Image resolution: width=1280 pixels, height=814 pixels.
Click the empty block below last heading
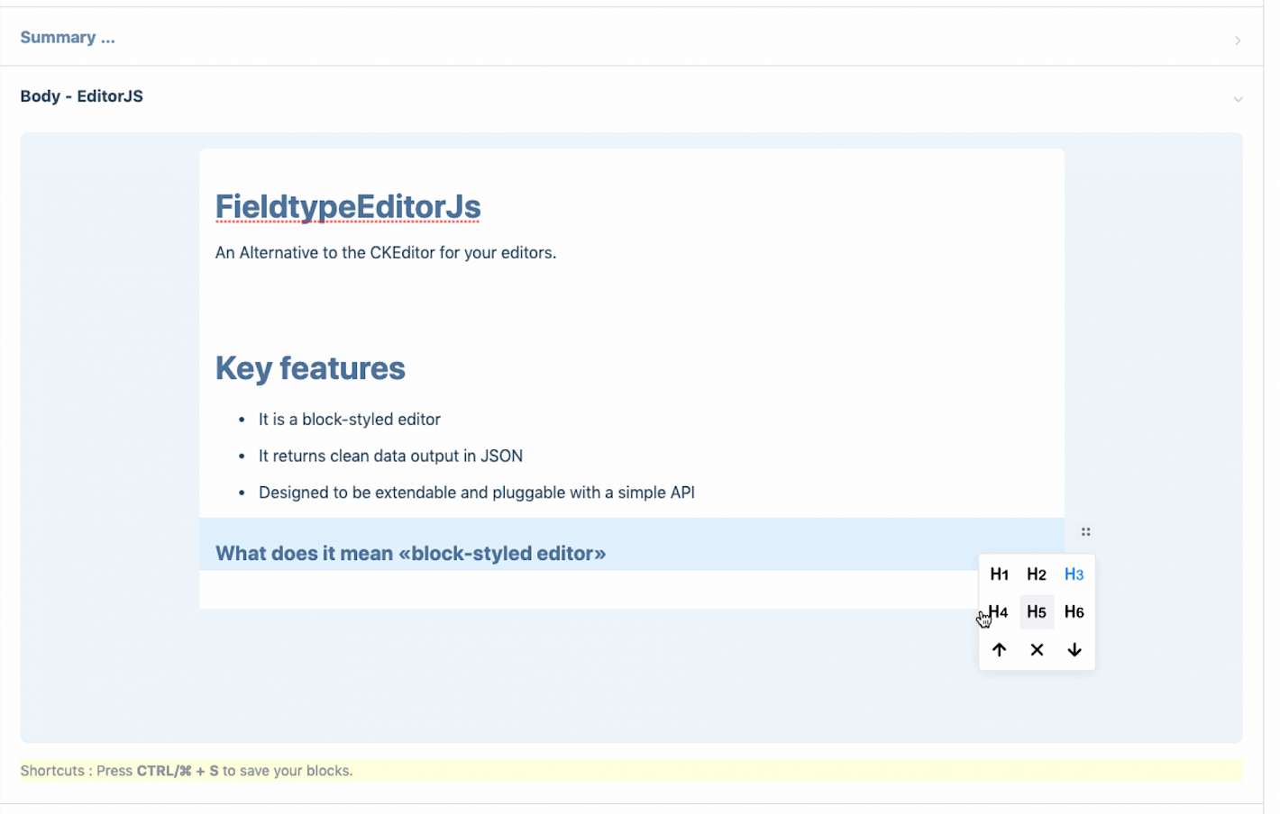(x=631, y=589)
